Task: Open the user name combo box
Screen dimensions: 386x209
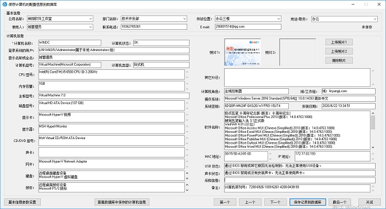Action: (x=90, y=27)
